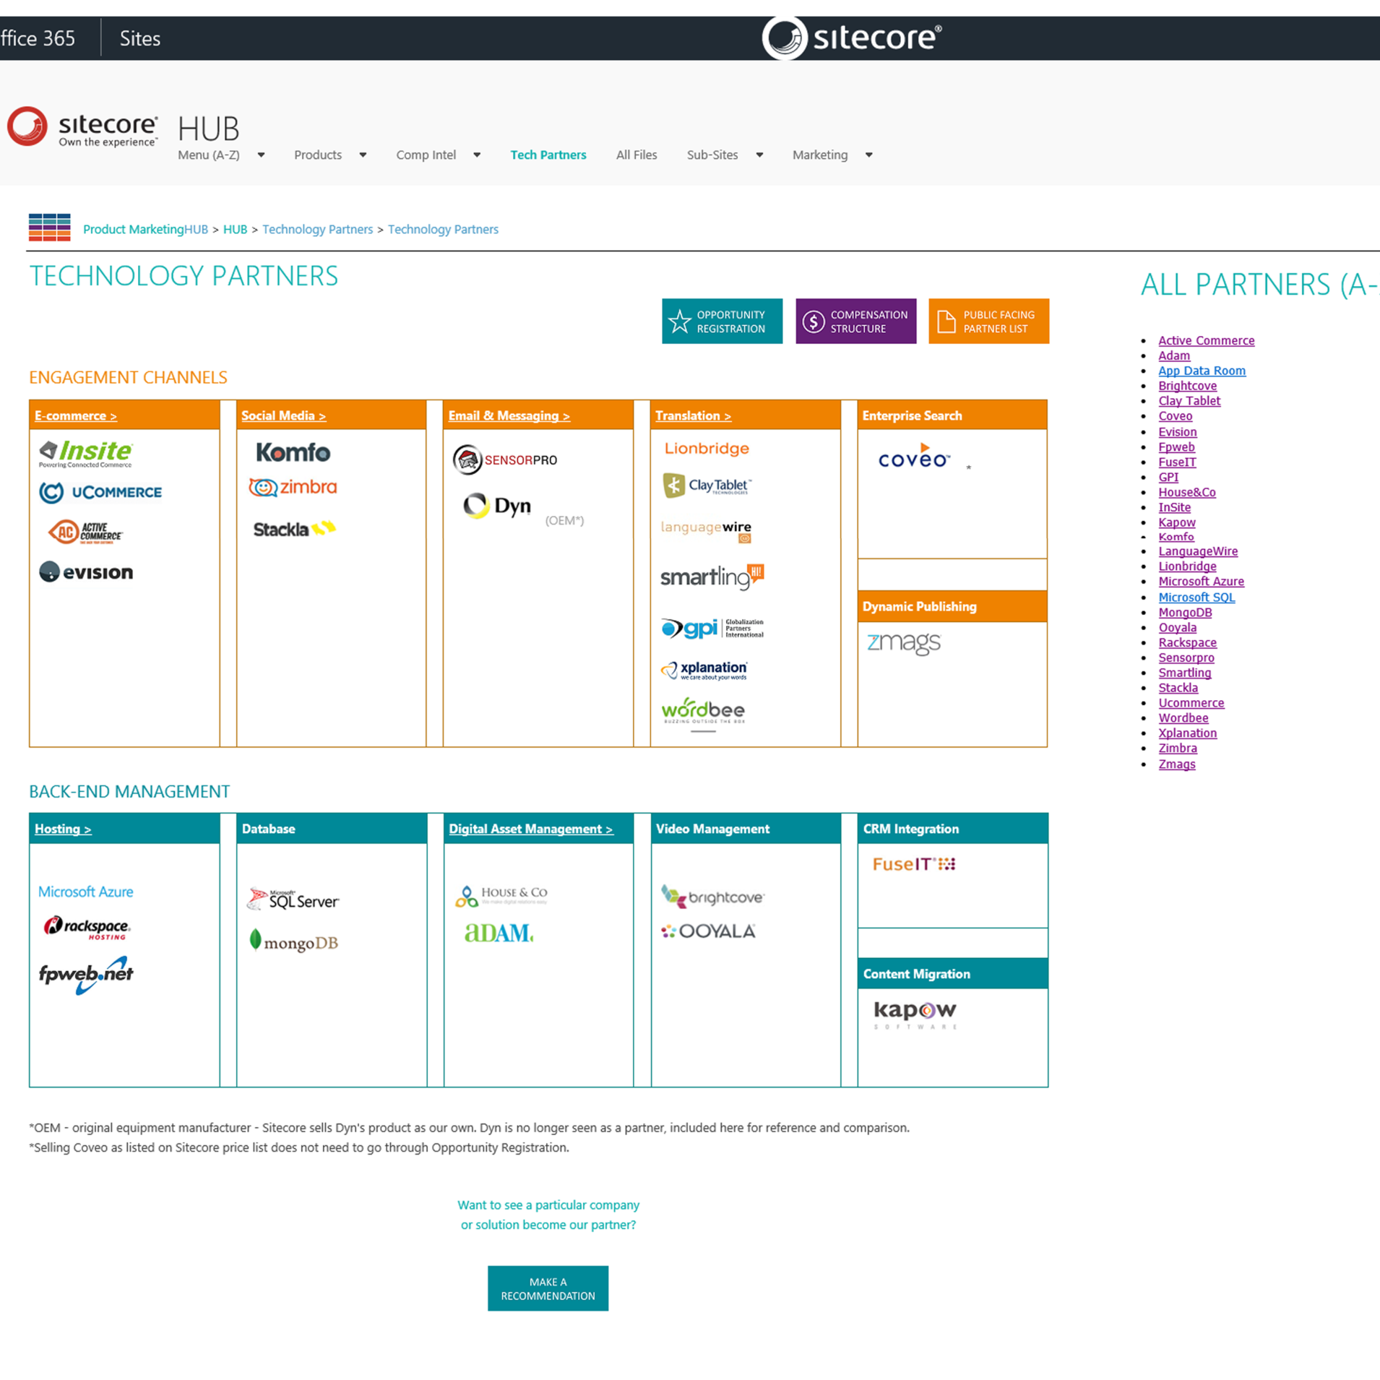This screenshot has height=1380, width=1380.
Task: Click the Ooyala logo
Action: click(x=708, y=931)
